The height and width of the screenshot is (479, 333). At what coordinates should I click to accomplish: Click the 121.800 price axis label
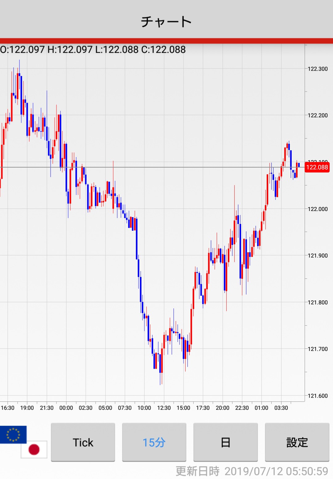pos(318,302)
